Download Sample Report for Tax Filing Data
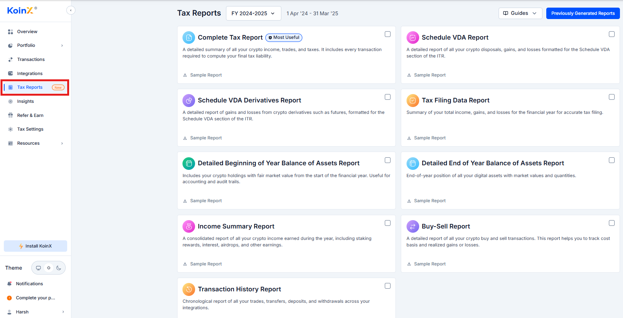Viewport: 623px width, 318px height. click(426, 138)
